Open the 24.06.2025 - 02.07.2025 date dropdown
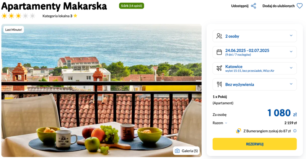This screenshot has width=306, height=159. pyautogui.click(x=254, y=52)
